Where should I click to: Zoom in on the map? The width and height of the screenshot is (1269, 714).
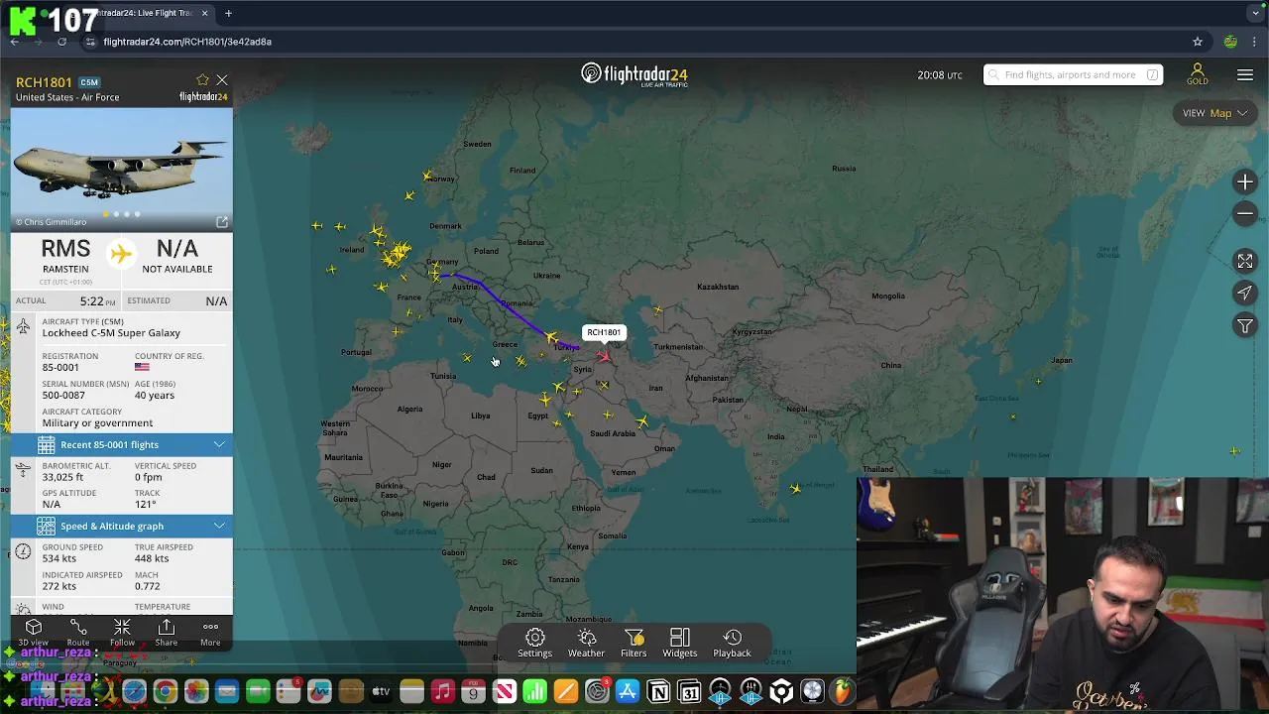pyautogui.click(x=1245, y=182)
